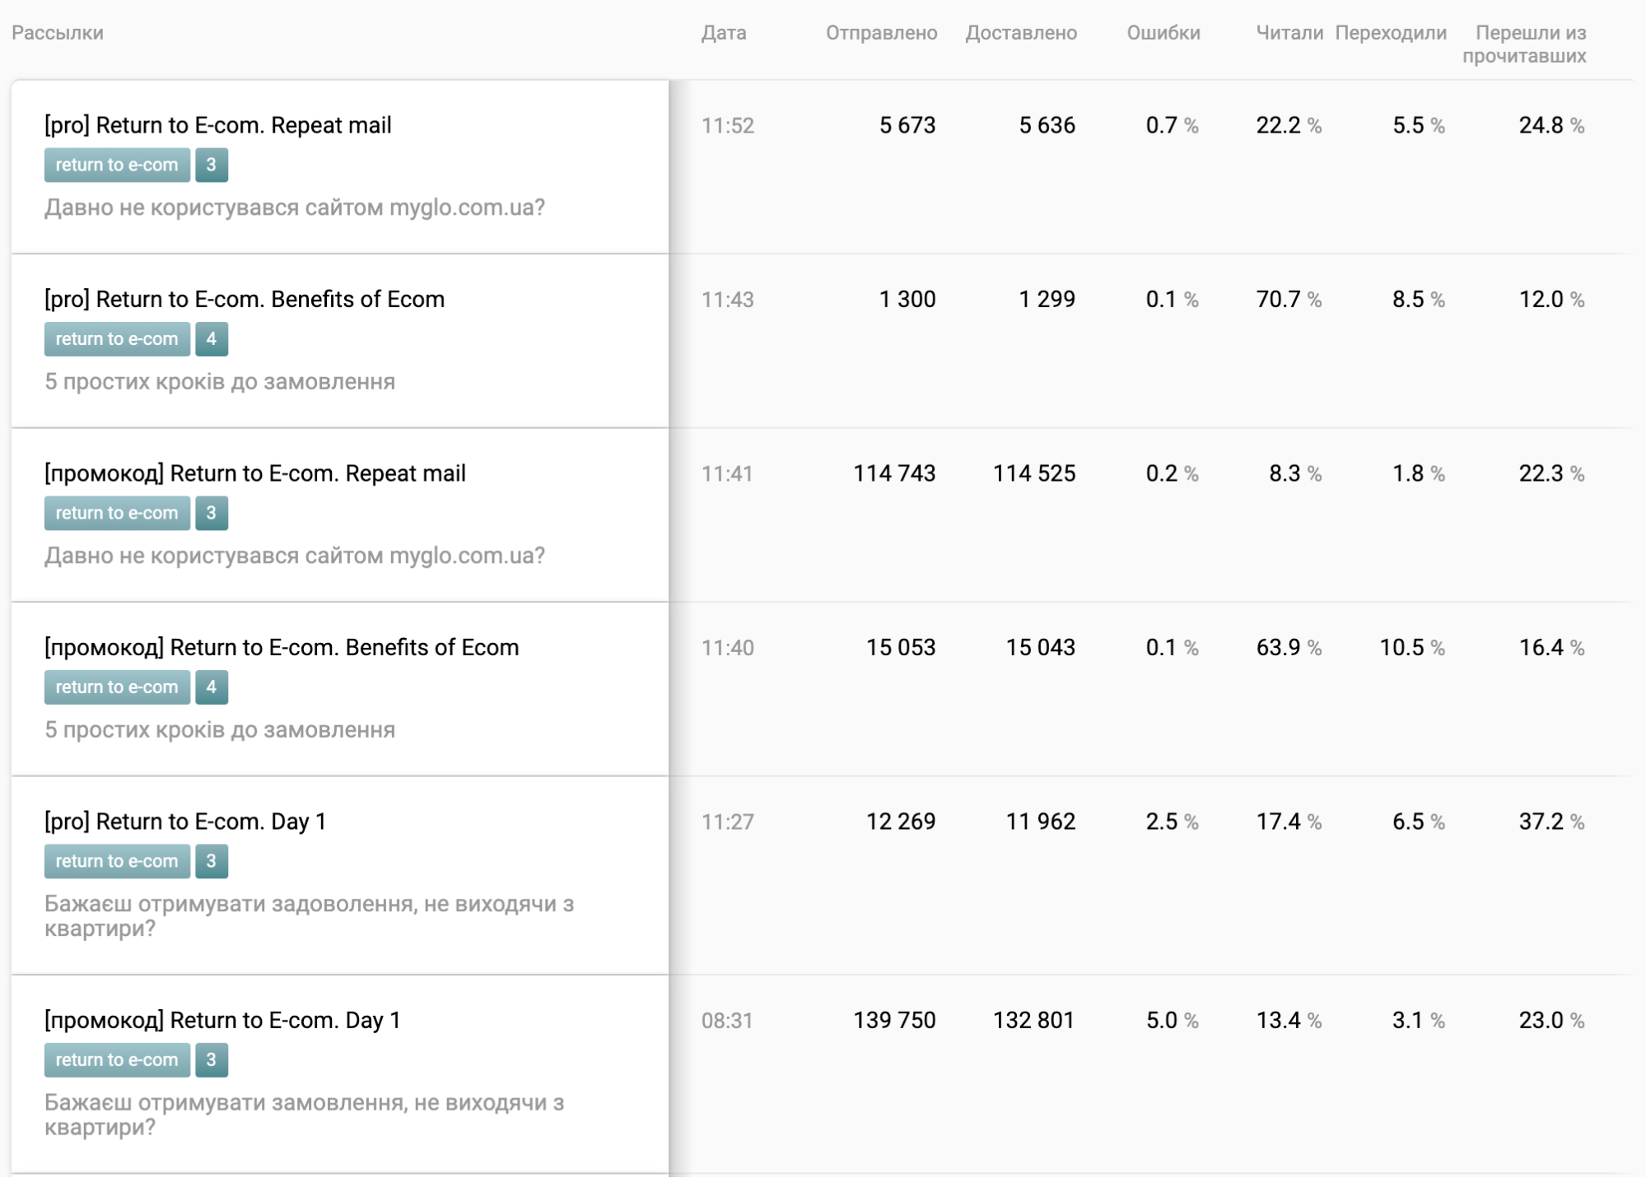Click the "return to e-com" tag under [промокод] Benefits of Ecom
The width and height of the screenshot is (1646, 1178).
pos(117,687)
